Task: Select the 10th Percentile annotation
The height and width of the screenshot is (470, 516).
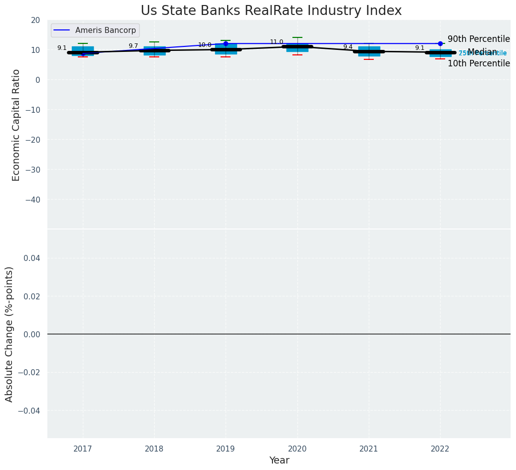Action: pos(478,64)
